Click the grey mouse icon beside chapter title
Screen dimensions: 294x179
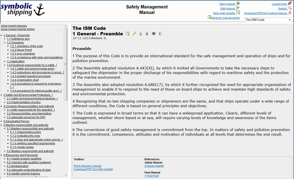147,34
